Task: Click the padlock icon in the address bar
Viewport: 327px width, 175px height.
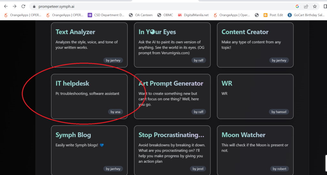Action: click(x=34, y=7)
